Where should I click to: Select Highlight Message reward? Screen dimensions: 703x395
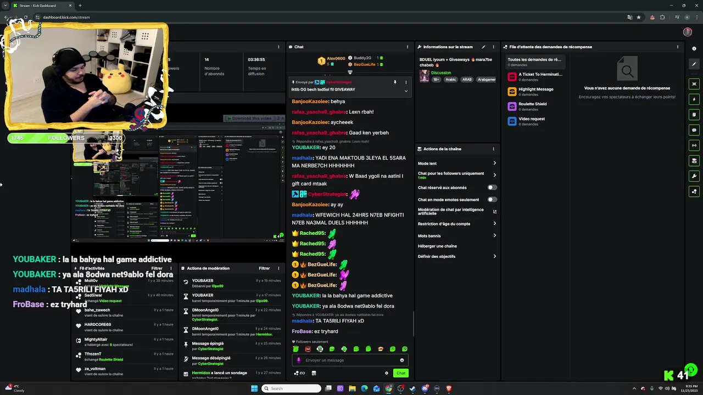(535, 92)
